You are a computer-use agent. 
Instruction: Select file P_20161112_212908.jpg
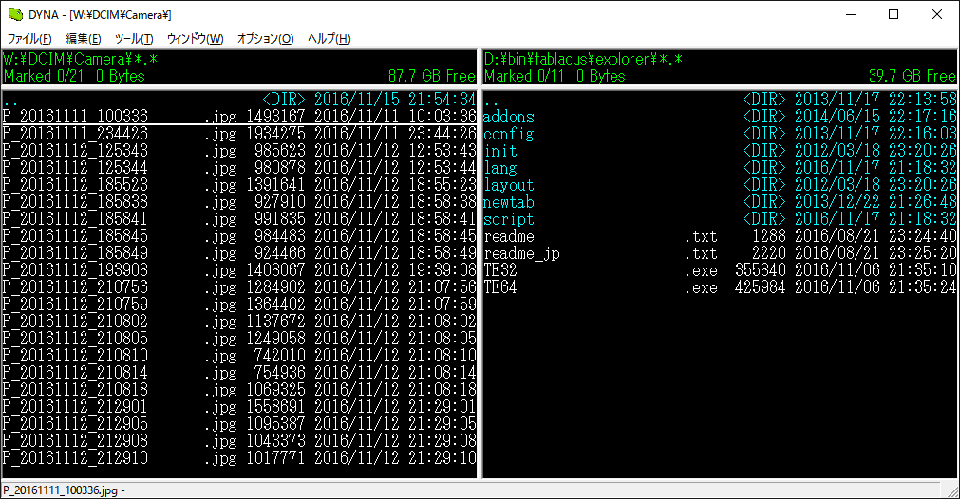tap(239, 441)
